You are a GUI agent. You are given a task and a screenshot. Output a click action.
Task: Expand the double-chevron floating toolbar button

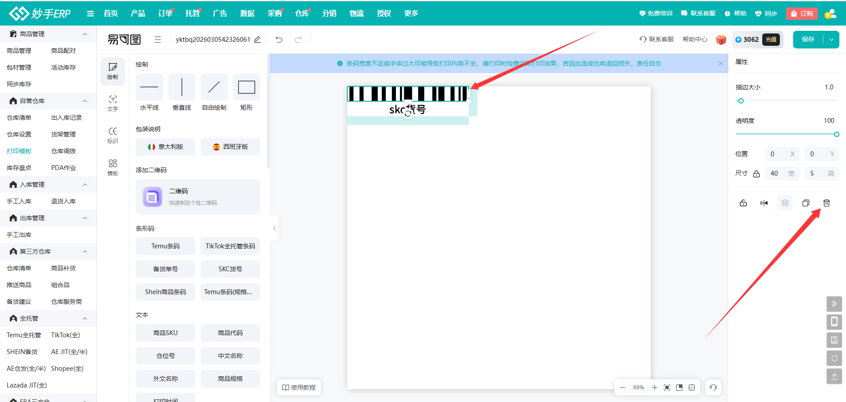[834, 304]
